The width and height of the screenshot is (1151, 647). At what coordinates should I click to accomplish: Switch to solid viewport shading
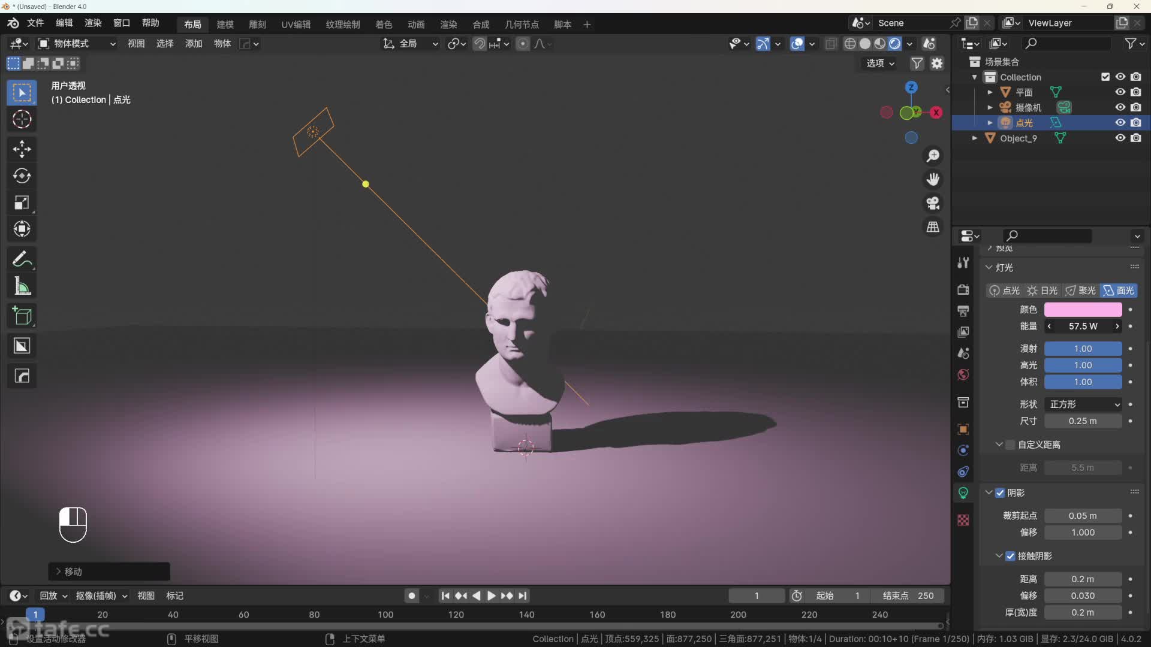[864, 44]
